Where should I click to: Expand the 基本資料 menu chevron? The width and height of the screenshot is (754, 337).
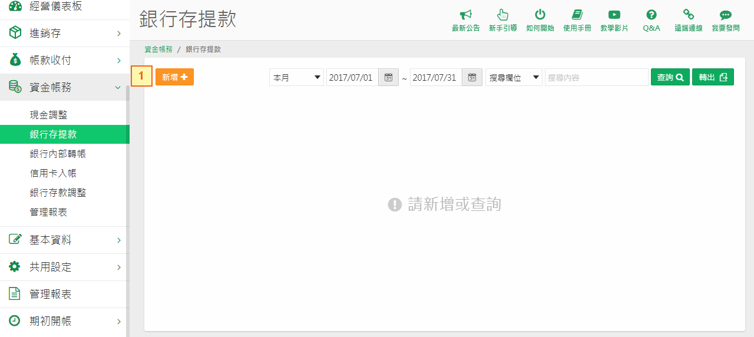[x=118, y=240]
